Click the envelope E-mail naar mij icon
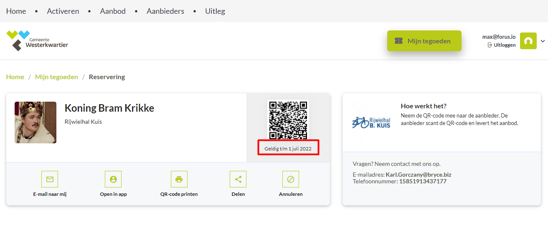 pyautogui.click(x=50, y=179)
